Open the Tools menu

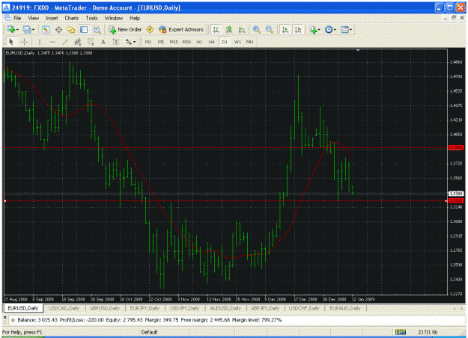click(x=91, y=18)
